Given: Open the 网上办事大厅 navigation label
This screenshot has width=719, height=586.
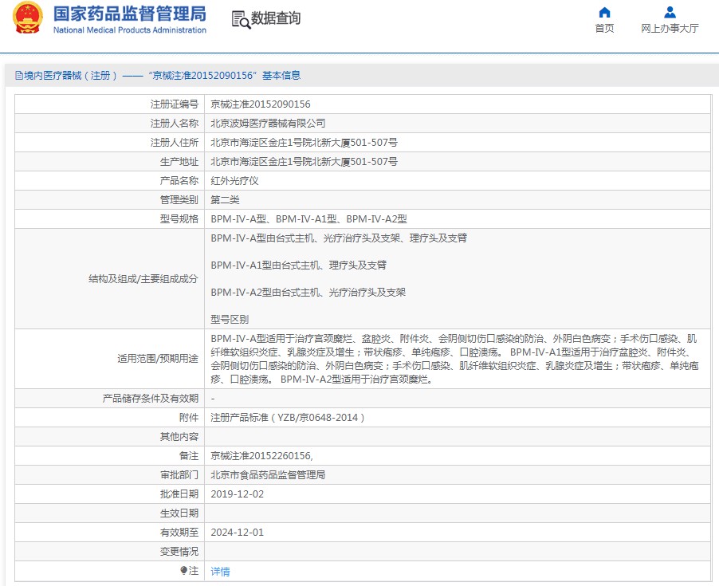Looking at the screenshot, I should (670, 29).
